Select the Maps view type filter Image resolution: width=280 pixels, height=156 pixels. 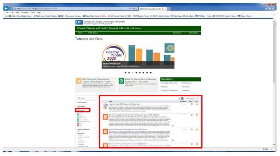tap(81, 114)
